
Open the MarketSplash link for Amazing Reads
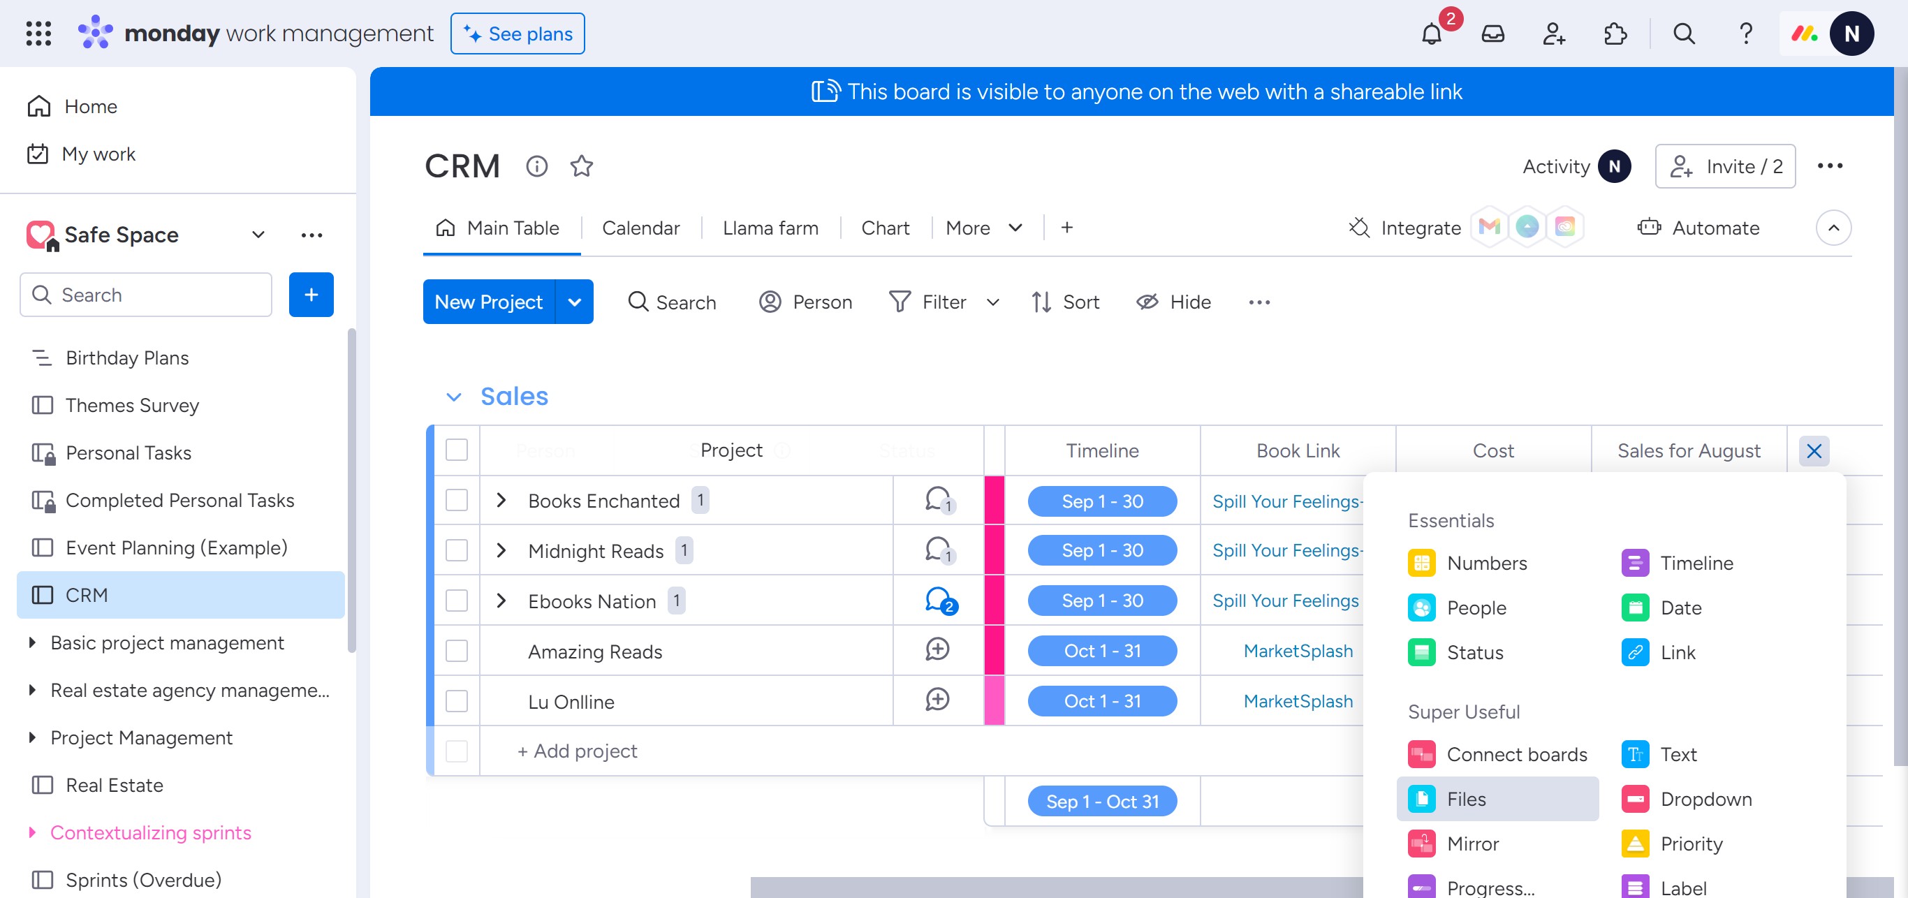point(1298,651)
